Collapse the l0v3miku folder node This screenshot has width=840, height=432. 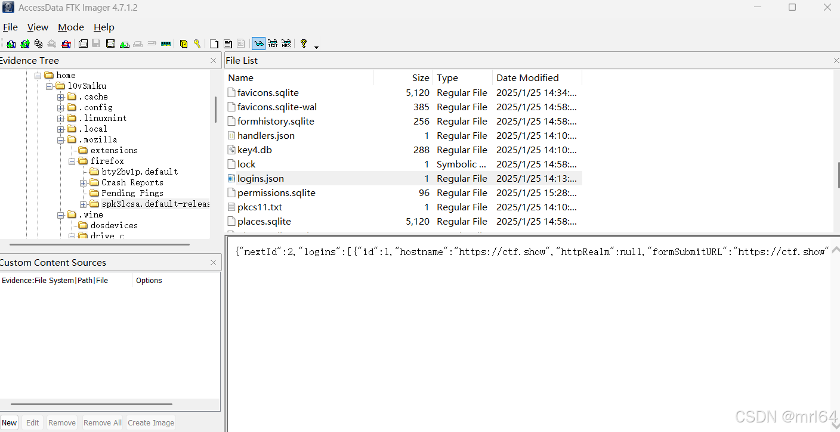point(50,86)
